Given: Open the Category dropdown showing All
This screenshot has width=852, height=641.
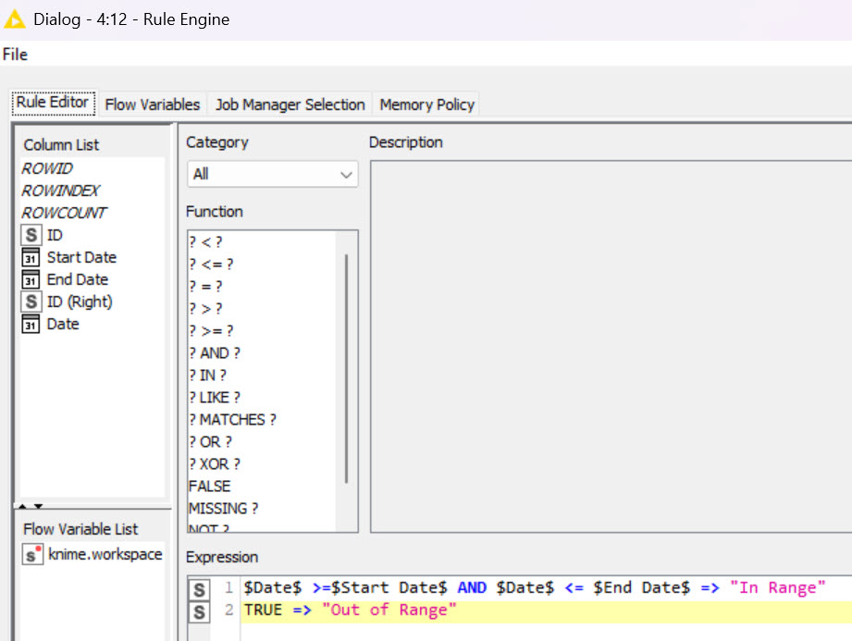Looking at the screenshot, I should (272, 174).
